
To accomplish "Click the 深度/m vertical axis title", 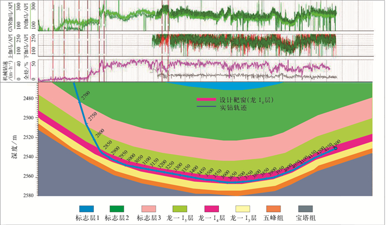I will [x=12, y=148].
